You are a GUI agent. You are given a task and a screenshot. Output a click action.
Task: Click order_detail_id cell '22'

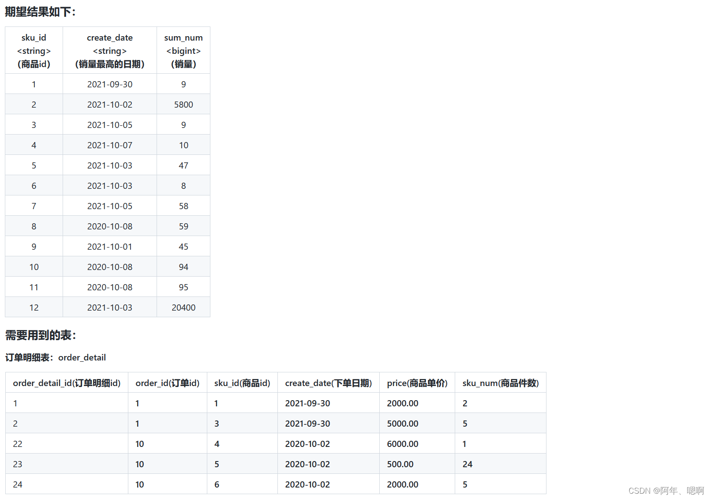coord(18,444)
